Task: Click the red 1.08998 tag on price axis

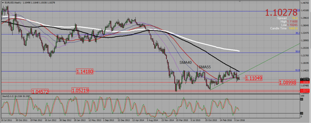Action: 304,82
